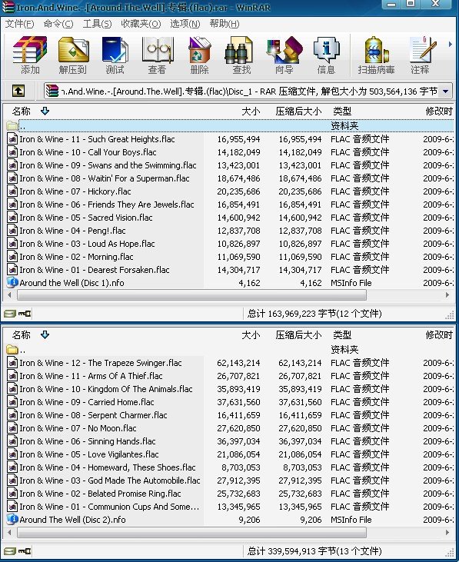Select 09 - Swans and the Swimming.flac

[108, 165]
